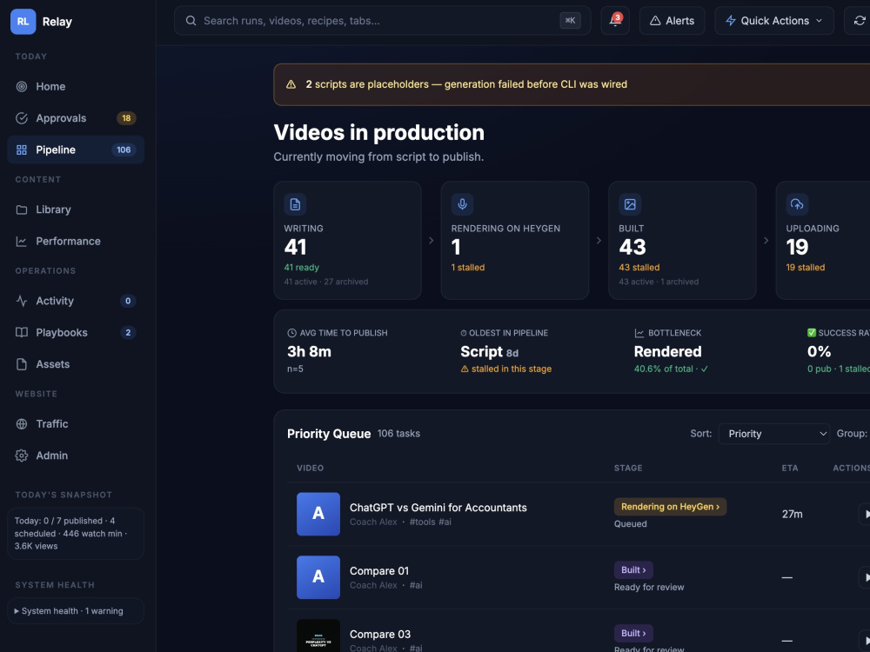This screenshot has width=870, height=652.
Task: Click the Built pill for Compare 03
Action: click(633, 633)
